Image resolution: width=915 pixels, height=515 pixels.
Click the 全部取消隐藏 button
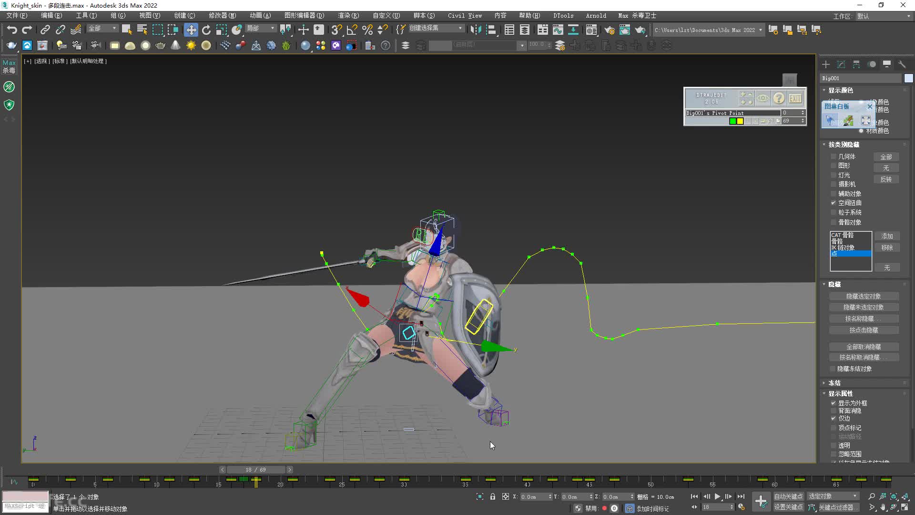pos(864,347)
